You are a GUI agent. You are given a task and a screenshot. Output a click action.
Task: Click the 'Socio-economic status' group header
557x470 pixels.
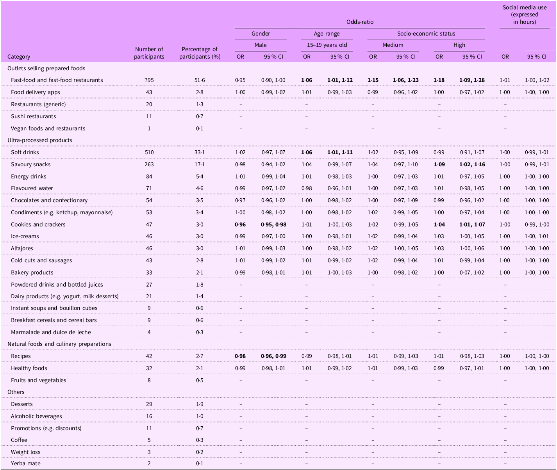tap(426, 34)
